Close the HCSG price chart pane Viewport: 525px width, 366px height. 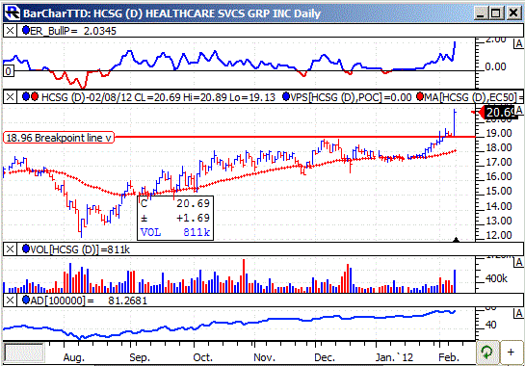click(10, 97)
